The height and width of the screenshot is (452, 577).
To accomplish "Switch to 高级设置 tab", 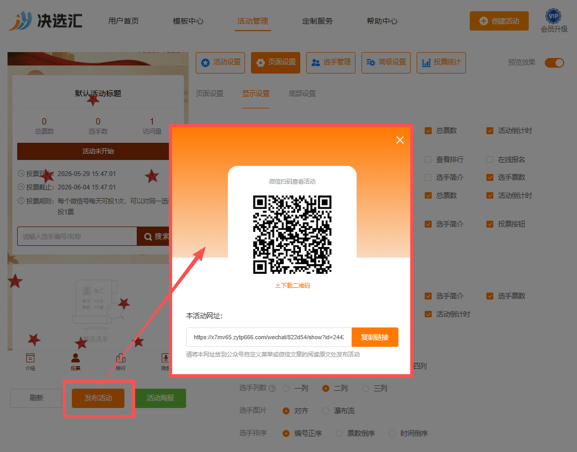I will click(386, 63).
